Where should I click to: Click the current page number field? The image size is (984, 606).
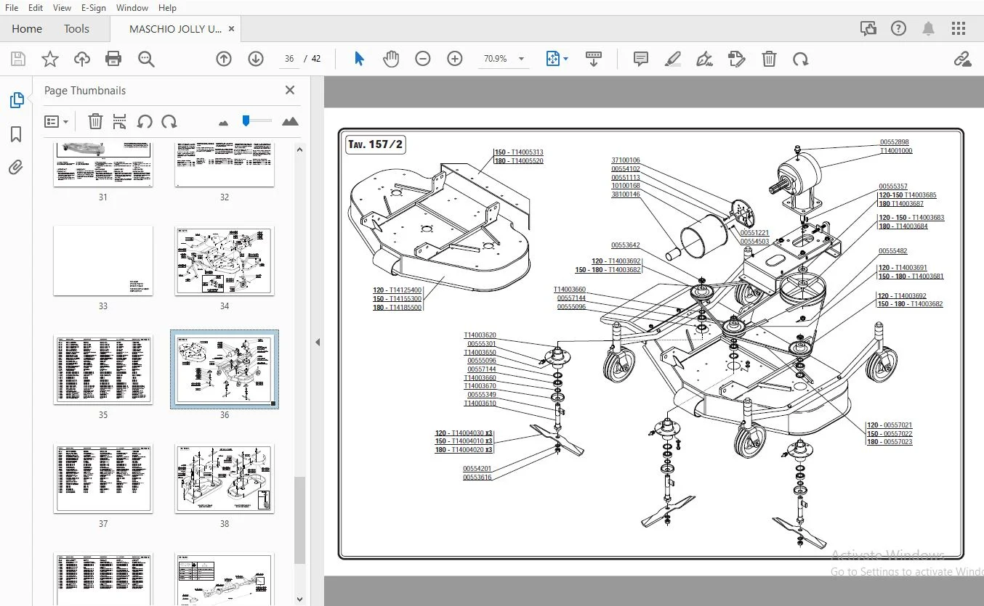pos(289,59)
